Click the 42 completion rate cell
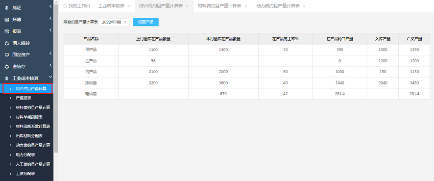This screenshot has height=181, width=434. click(x=286, y=94)
